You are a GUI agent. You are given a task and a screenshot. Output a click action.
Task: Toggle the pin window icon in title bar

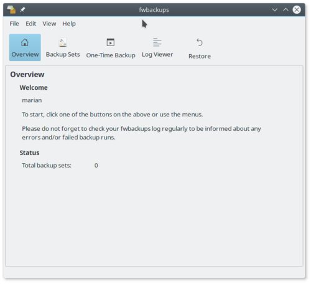coord(22,9)
